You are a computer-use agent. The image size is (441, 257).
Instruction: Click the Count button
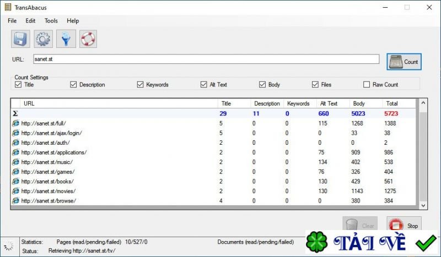[x=404, y=62]
